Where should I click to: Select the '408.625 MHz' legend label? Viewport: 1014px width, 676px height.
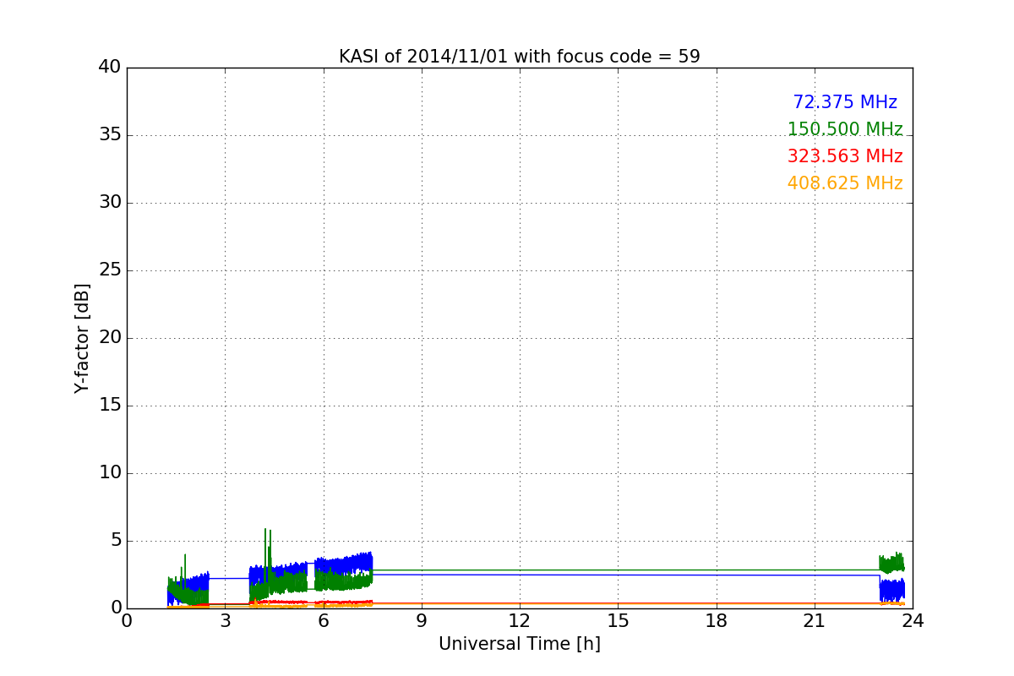coord(845,183)
